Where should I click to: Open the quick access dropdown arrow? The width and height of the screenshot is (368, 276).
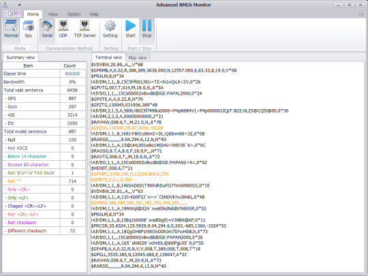click(20, 5)
